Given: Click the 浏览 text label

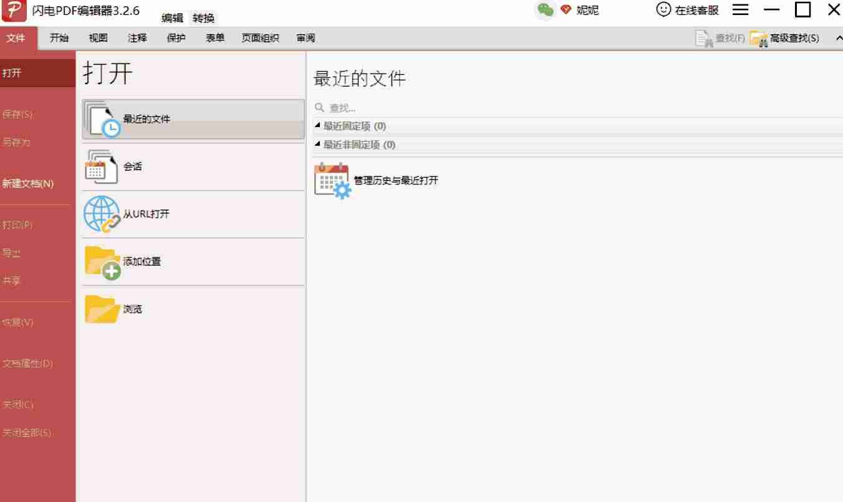Looking at the screenshot, I should pos(132,309).
